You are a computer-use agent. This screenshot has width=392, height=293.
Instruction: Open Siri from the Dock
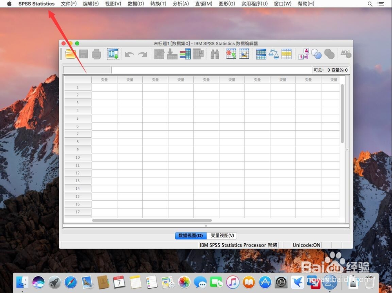[x=38, y=282]
